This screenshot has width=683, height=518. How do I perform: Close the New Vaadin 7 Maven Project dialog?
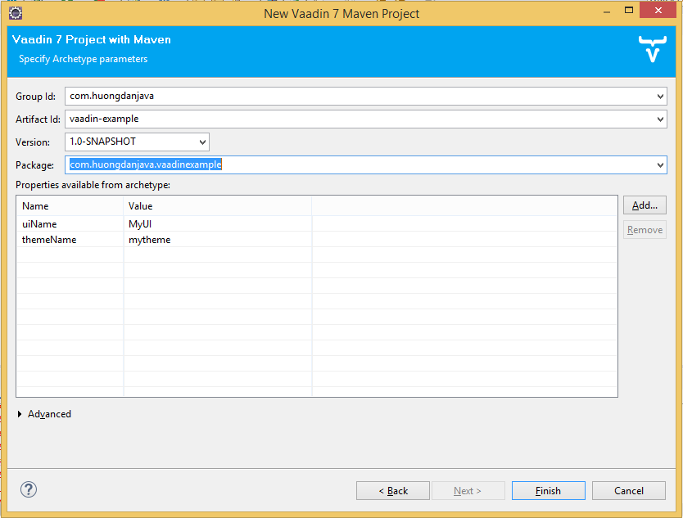point(658,11)
